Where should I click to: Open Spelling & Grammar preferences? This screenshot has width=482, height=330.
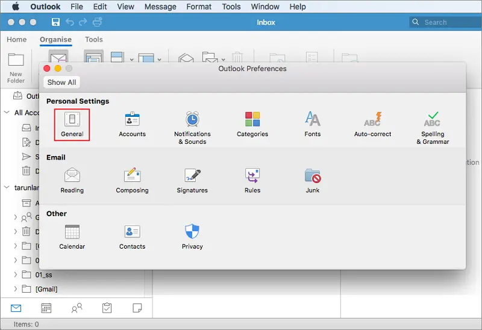click(433, 128)
